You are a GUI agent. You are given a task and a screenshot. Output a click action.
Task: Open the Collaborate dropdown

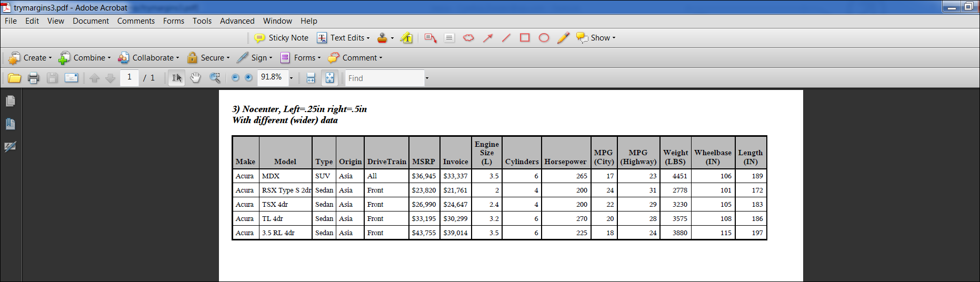click(148, 58)
